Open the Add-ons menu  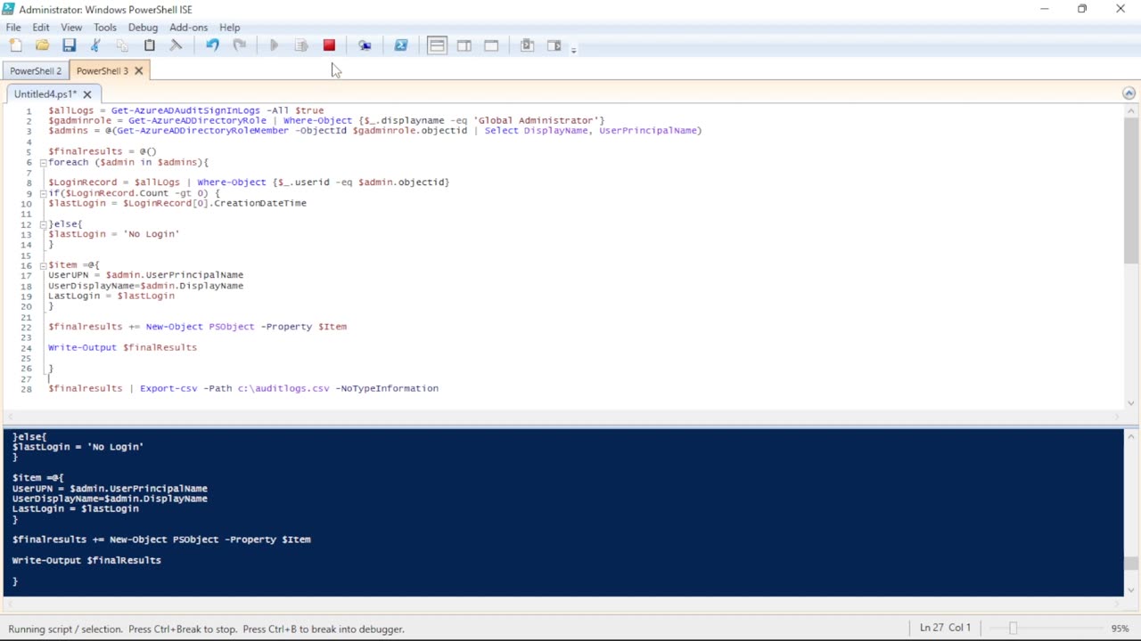188,28
